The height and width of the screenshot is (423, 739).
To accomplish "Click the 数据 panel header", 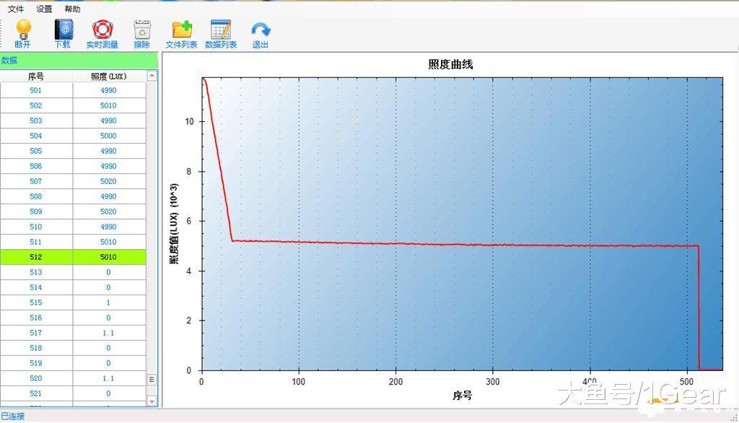I will tap(9, 60).
